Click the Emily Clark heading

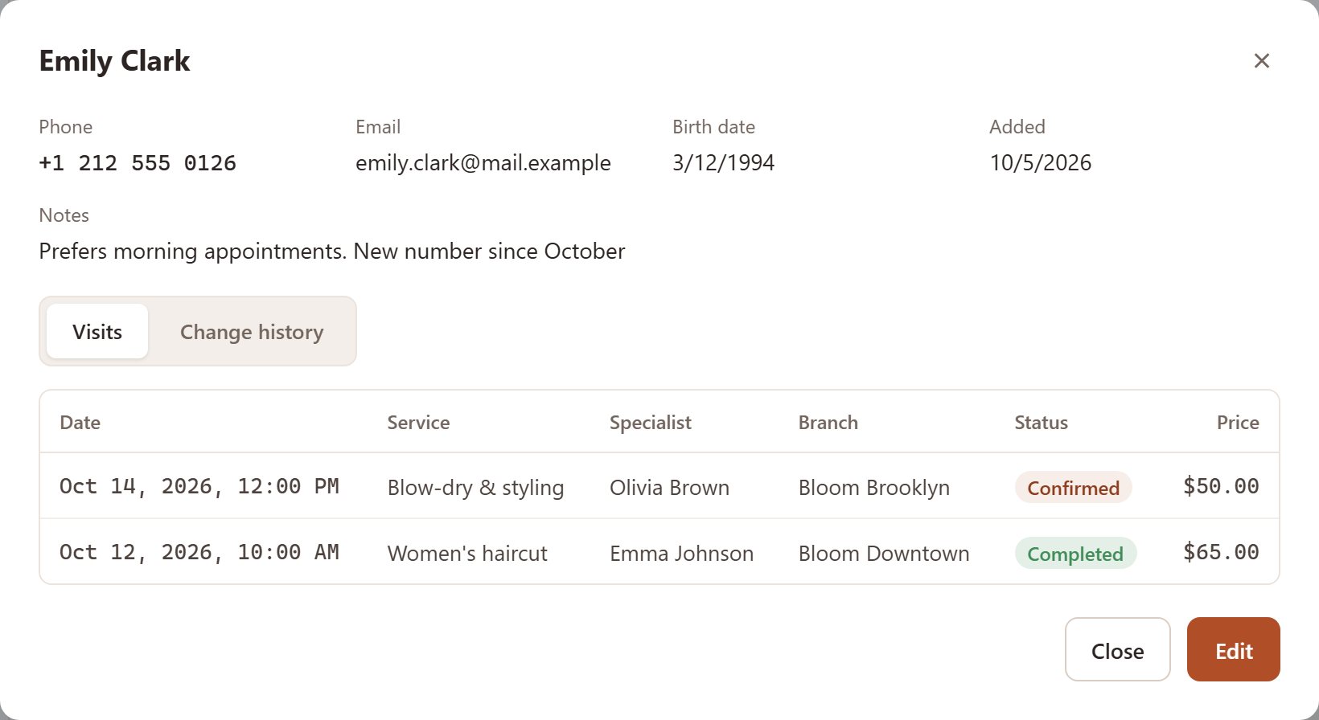tap(114, 61)
